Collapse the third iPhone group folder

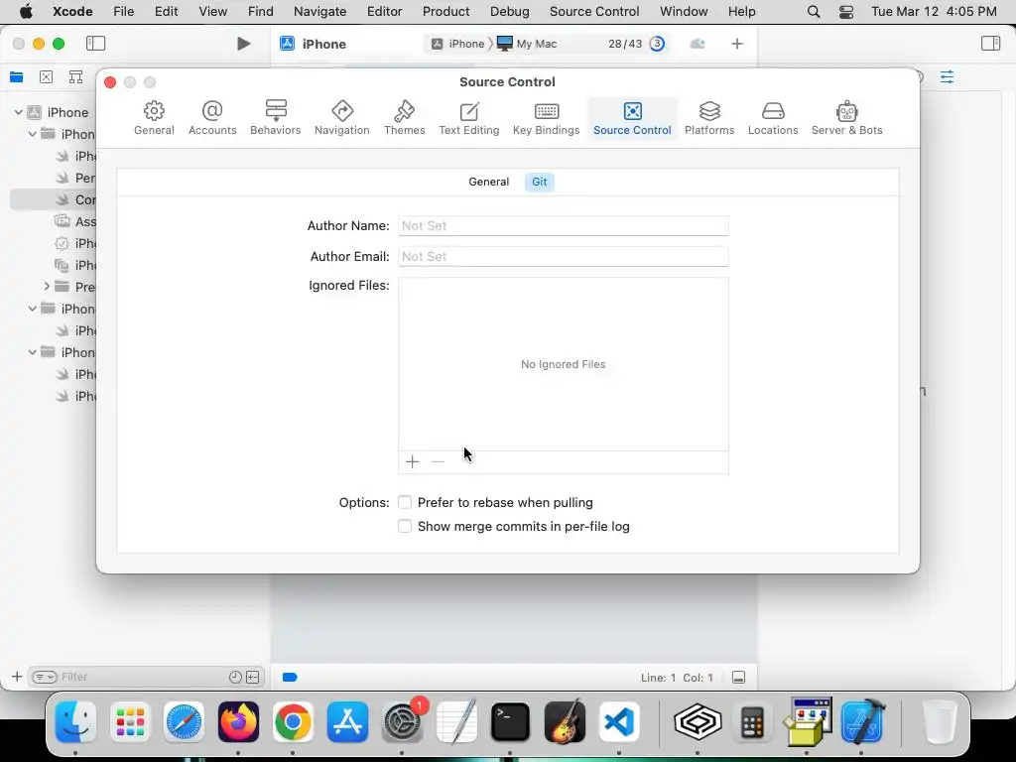[x=32, y=352]
